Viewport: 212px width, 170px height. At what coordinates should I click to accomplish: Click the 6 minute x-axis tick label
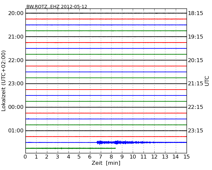[90, 157]
